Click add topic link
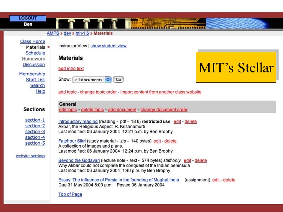Viewport: 283px width, 212px height. [67, 92]
